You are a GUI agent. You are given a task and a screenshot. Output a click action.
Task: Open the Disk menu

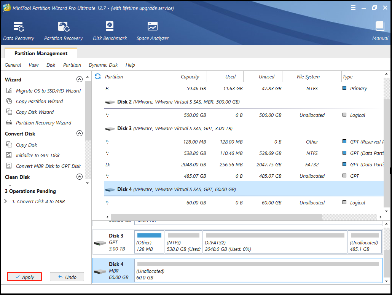click(x=51, y=65)
